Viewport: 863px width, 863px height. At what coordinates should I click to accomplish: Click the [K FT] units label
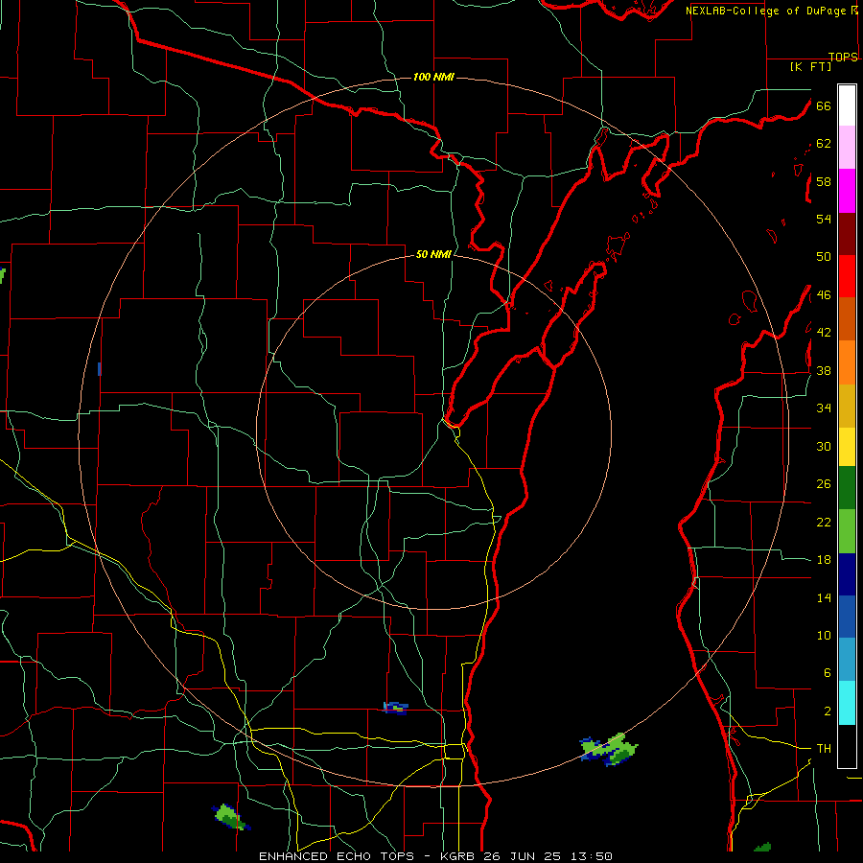(810, 66)
